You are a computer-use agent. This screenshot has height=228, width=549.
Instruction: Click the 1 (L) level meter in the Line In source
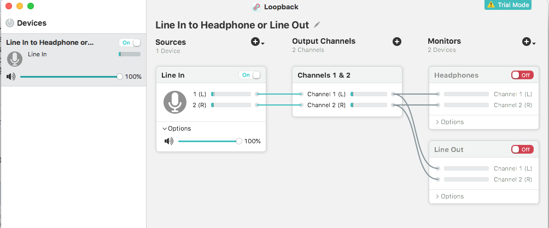point(231,94)
